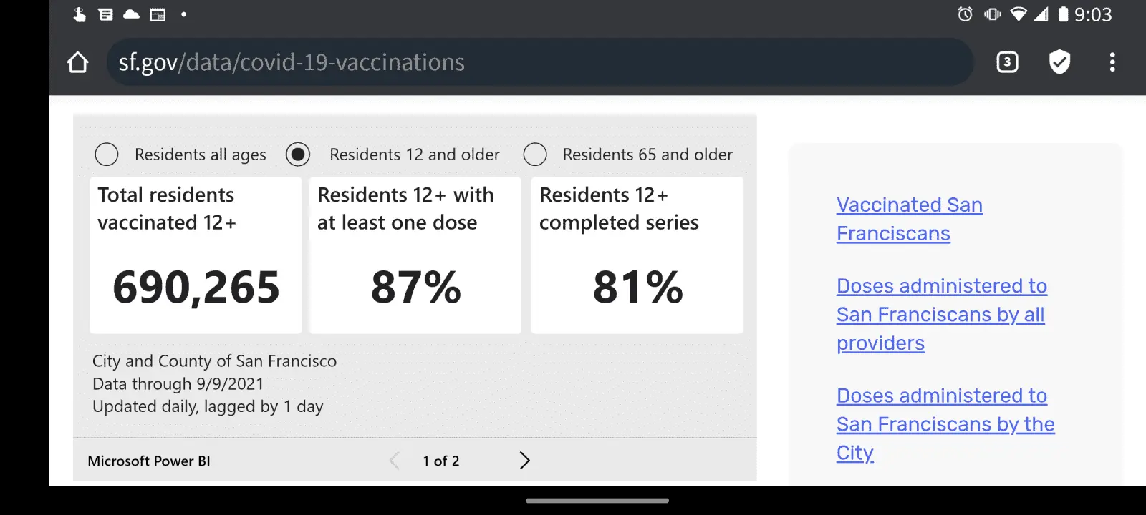Open the tab switcher showing 3 tabs

tap(1007, 62)
